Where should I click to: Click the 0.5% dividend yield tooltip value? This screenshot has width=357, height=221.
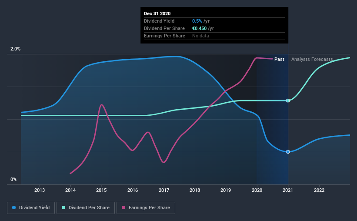[x=197, y=21]
